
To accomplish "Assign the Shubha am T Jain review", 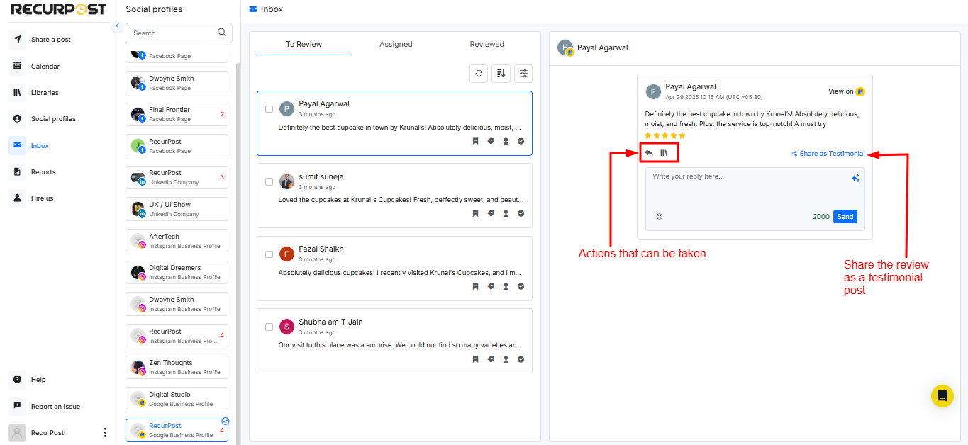I will coord(506,359).
